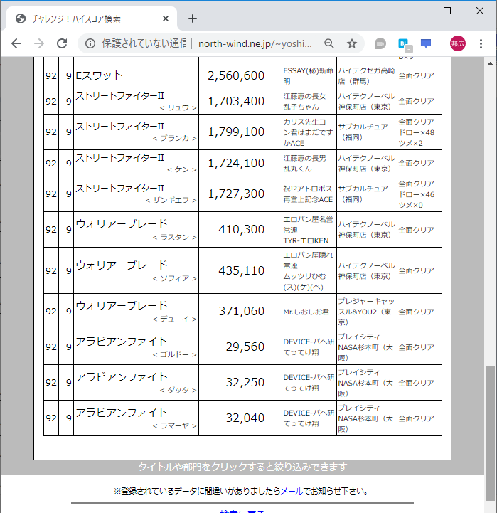Click the browser back arrow
Viewport: 497px width, 513px height.
pos(16,43)
